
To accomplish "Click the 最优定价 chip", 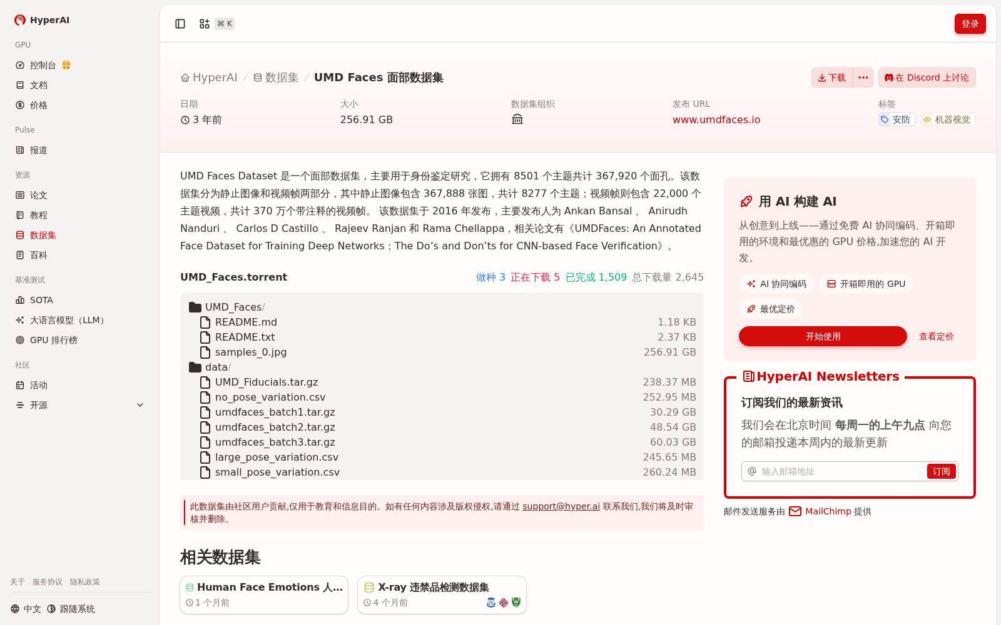I will pyautogui.click(x=771, y=309).
